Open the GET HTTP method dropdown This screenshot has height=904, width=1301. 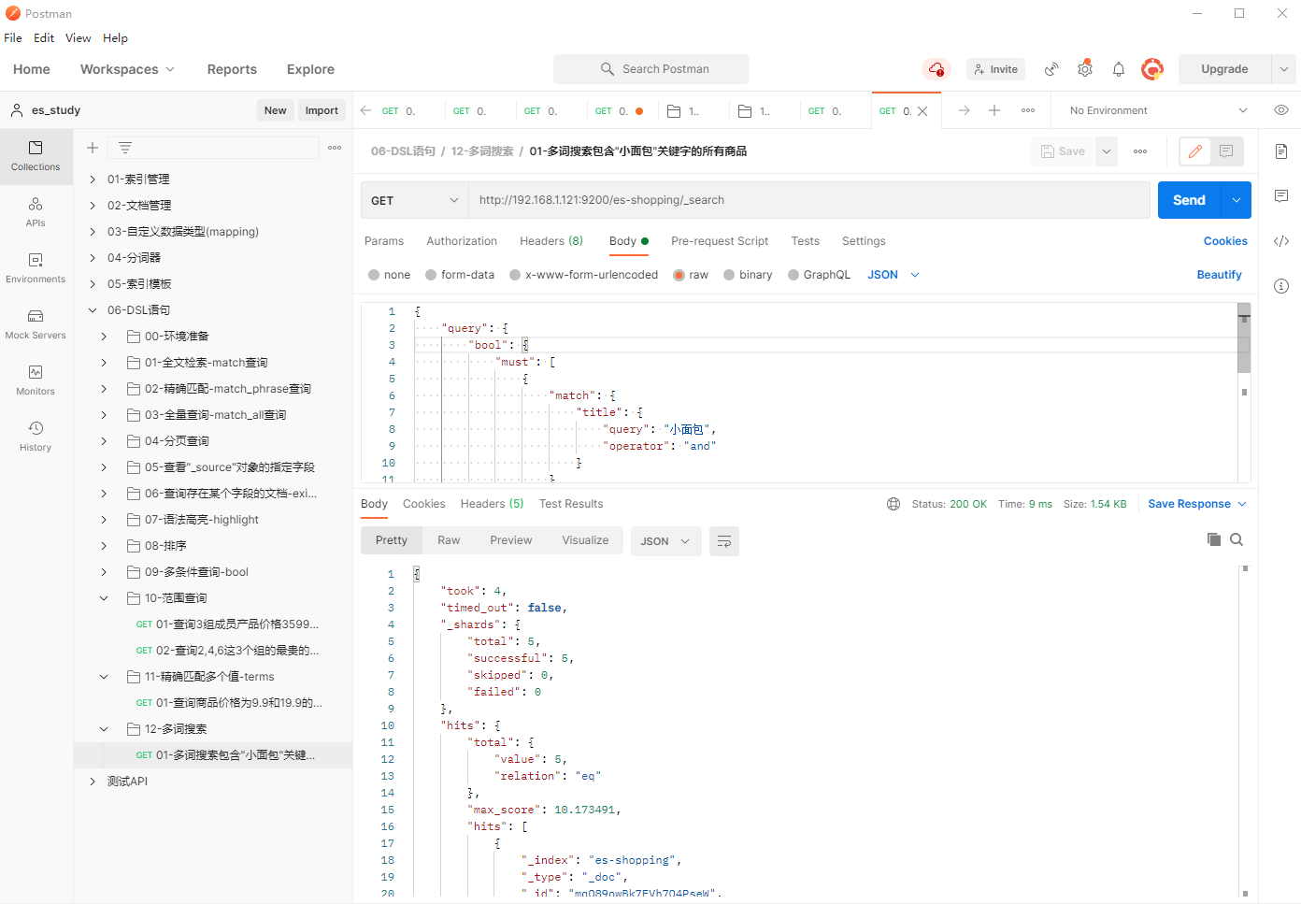pos(414,200)
